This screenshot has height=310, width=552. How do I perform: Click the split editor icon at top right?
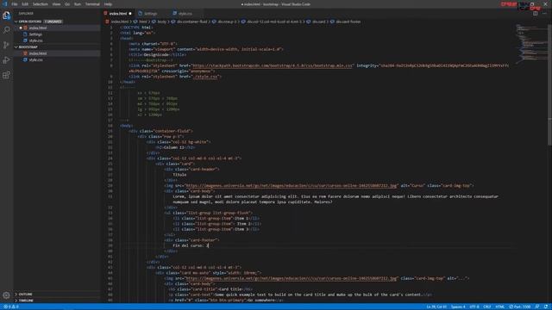tap(535, 14)
